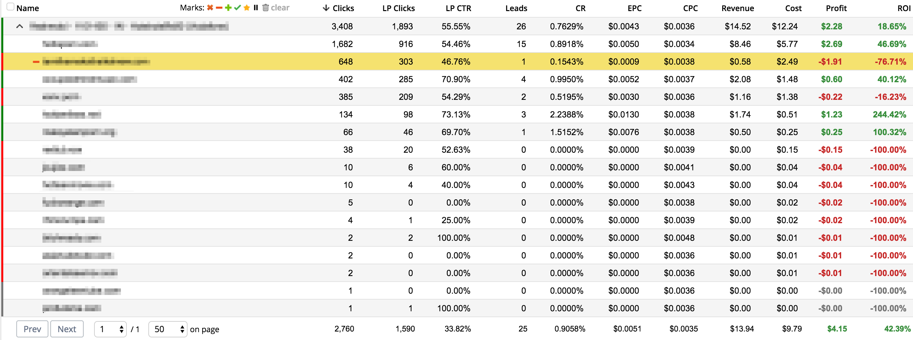Click the -16.23% ROI value

coord(890,97)
